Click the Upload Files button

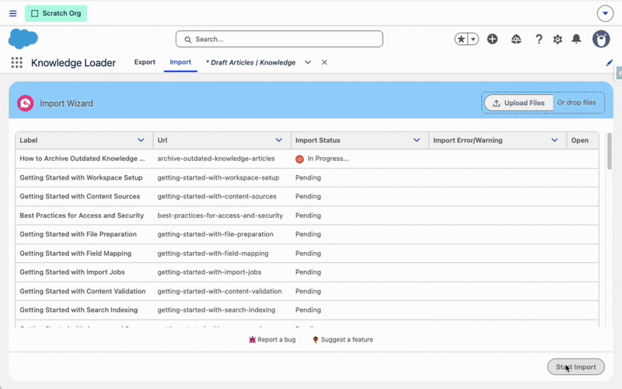pos(519,103)
